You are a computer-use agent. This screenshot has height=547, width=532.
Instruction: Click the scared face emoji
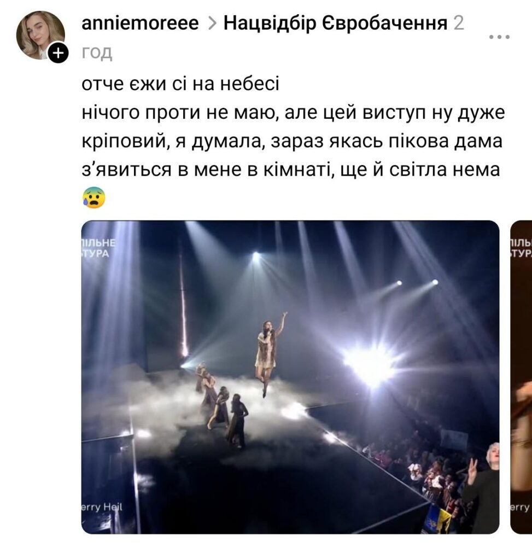(94, 197)
